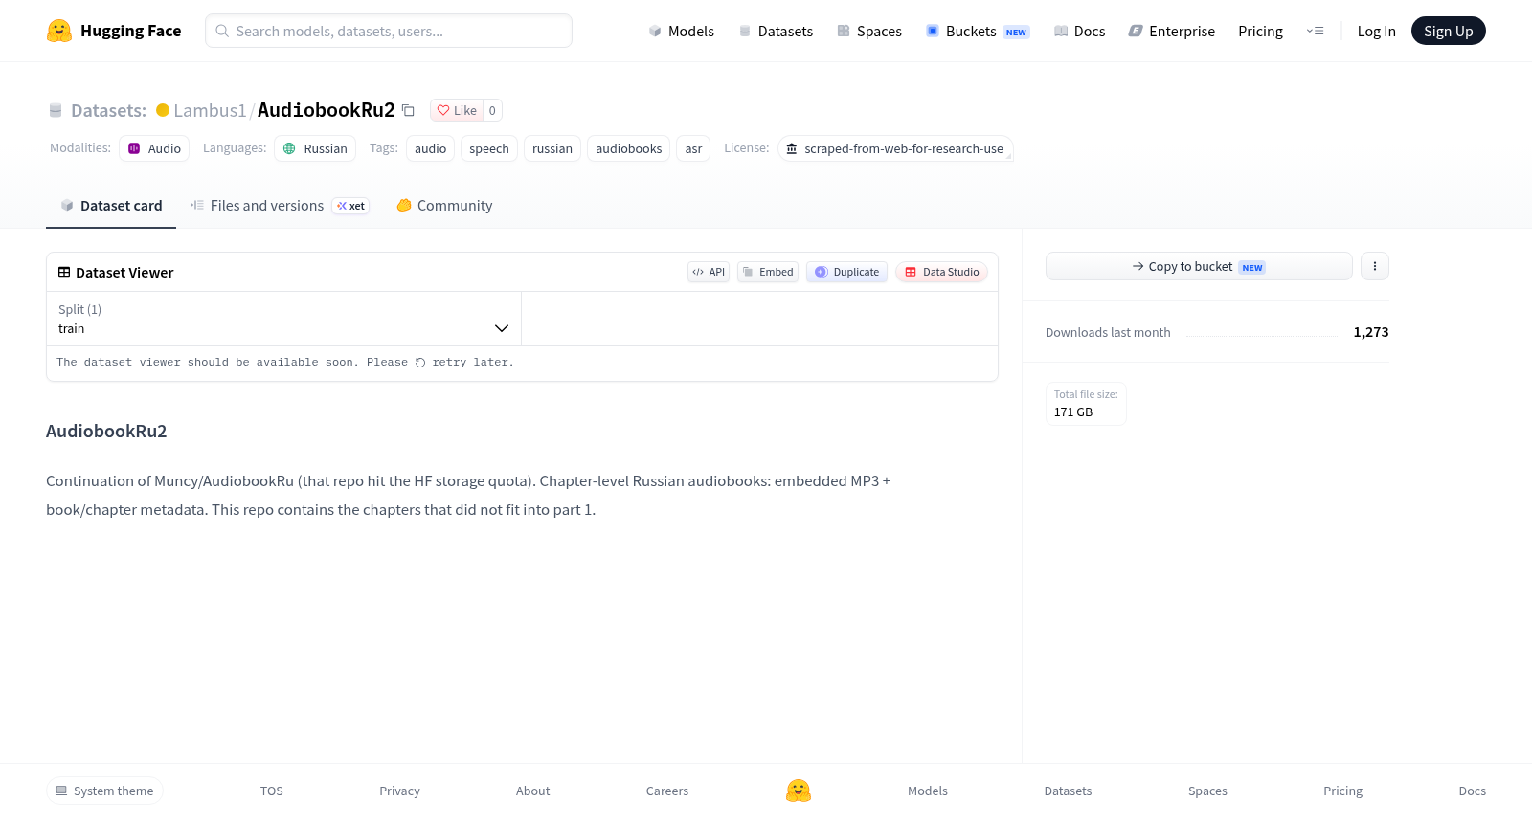Open the Careers footer link
Viewport: 1532px width, 824px height.
pos(667,791)
